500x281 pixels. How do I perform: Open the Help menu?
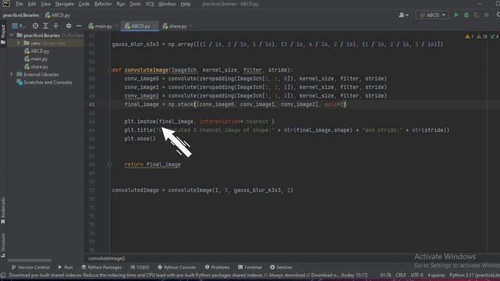(185, 4)
